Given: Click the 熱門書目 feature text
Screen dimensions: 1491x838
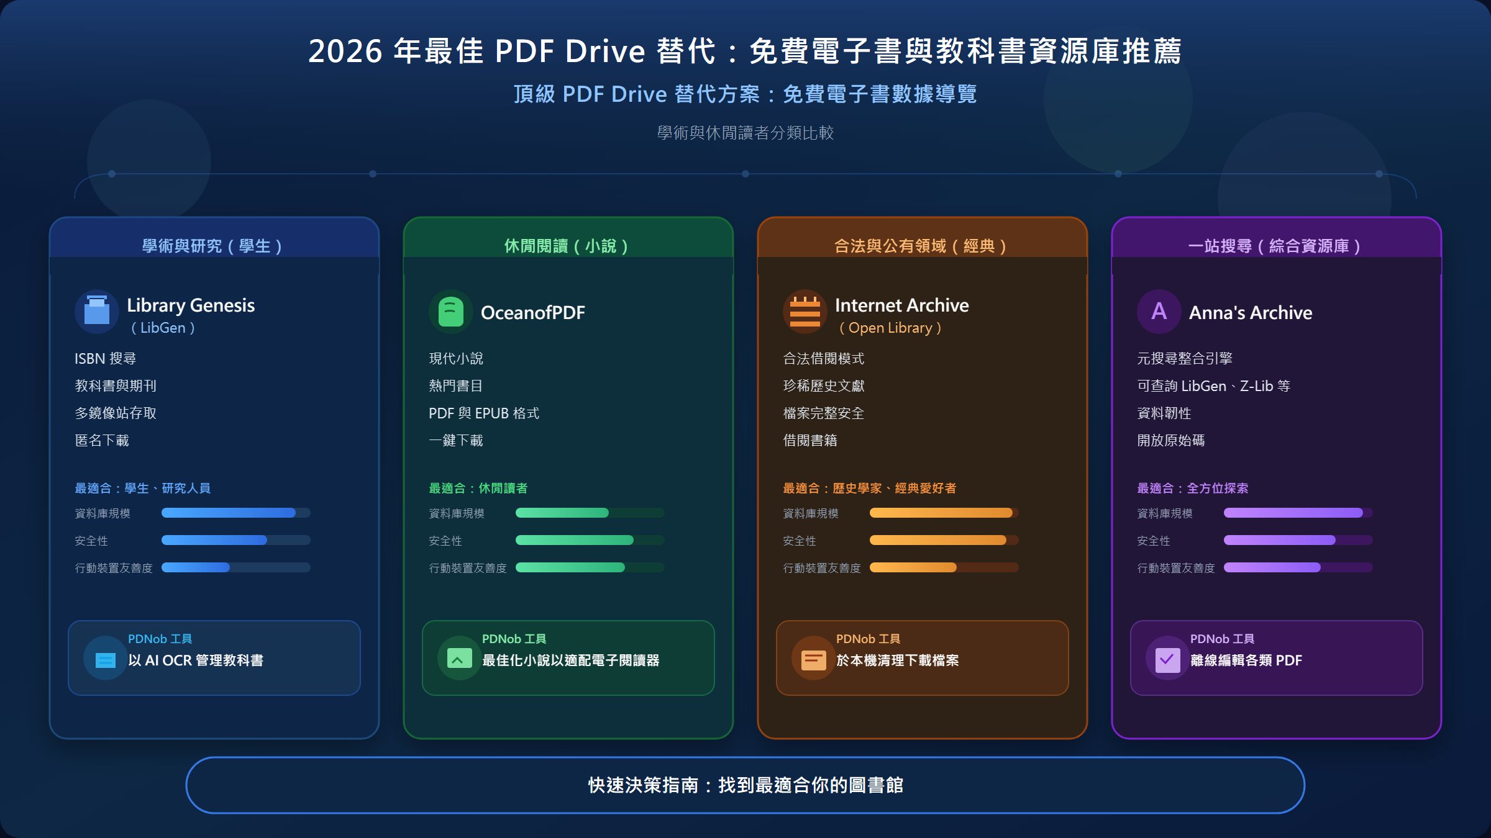Looking at the screenshot, I should [x=456, y=386].
